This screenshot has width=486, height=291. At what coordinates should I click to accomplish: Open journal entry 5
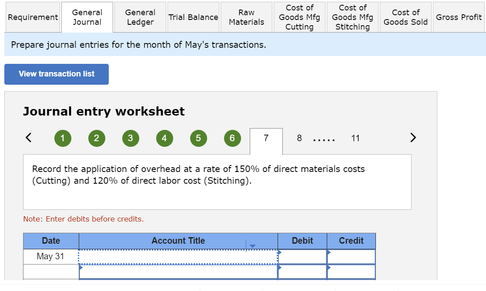coord(198,138)
